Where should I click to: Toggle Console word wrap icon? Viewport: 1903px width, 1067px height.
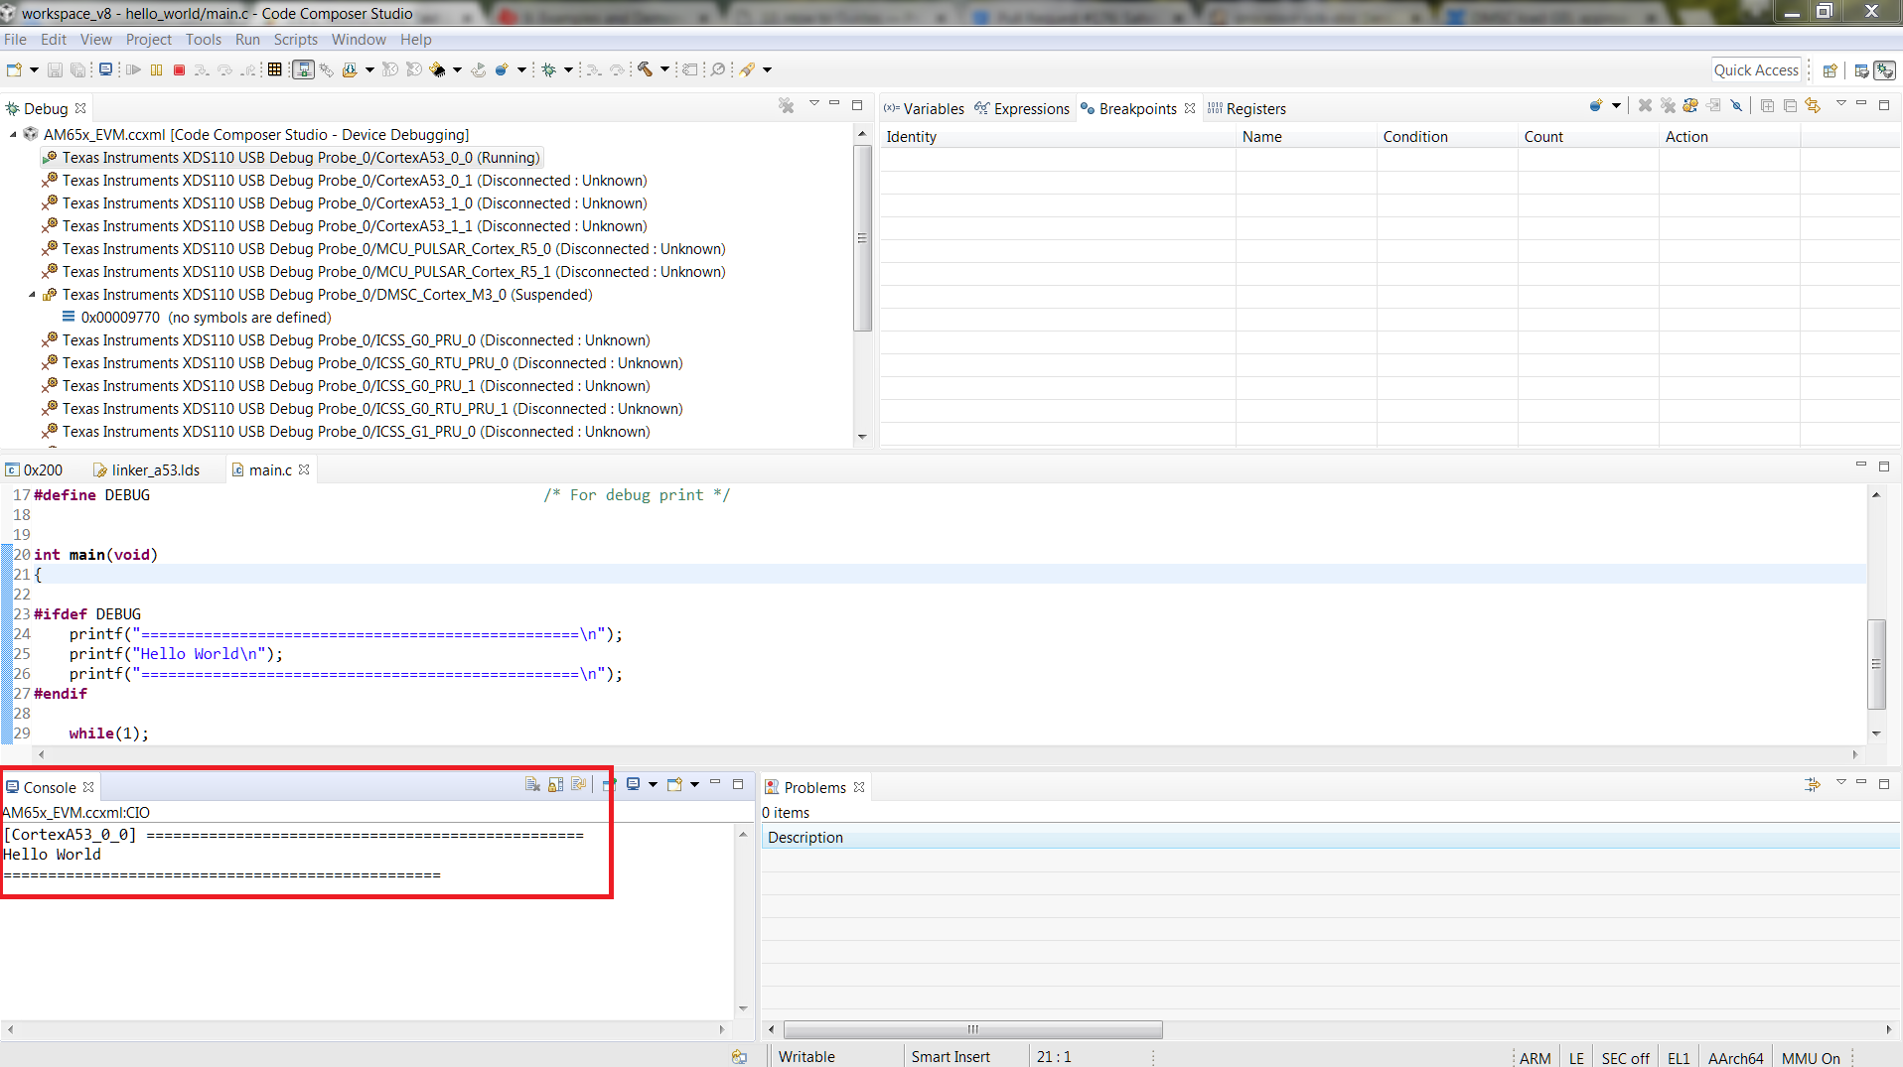578,785
